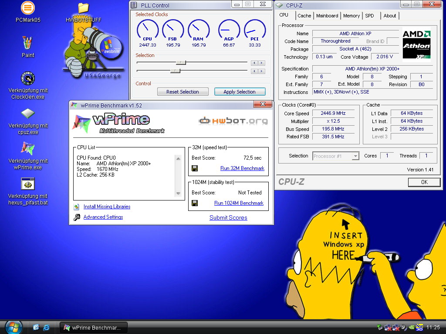Click the Rated FSB value 391.5 MHz
Viewport: 446px width, 334px height.
coord(333,137)
